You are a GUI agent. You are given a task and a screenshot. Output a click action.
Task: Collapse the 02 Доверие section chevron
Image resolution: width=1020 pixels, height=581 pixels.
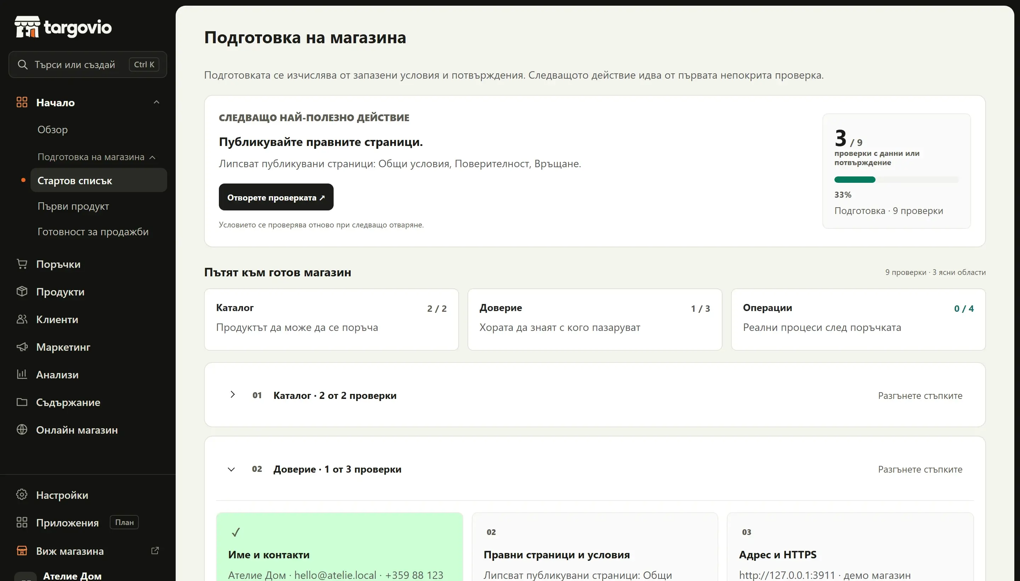231,469
